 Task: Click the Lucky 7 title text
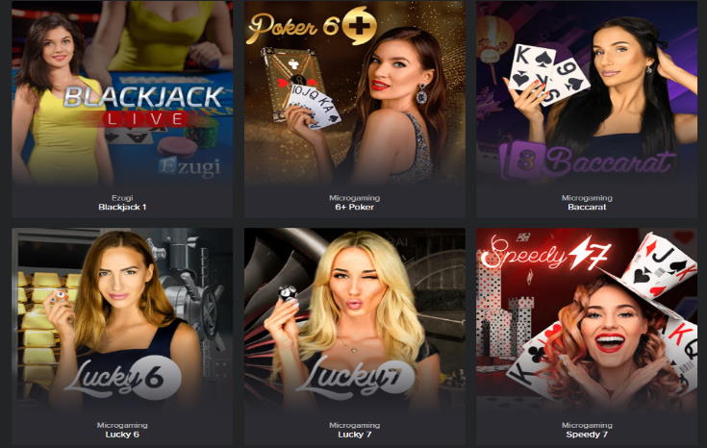[x=354, y=435]
